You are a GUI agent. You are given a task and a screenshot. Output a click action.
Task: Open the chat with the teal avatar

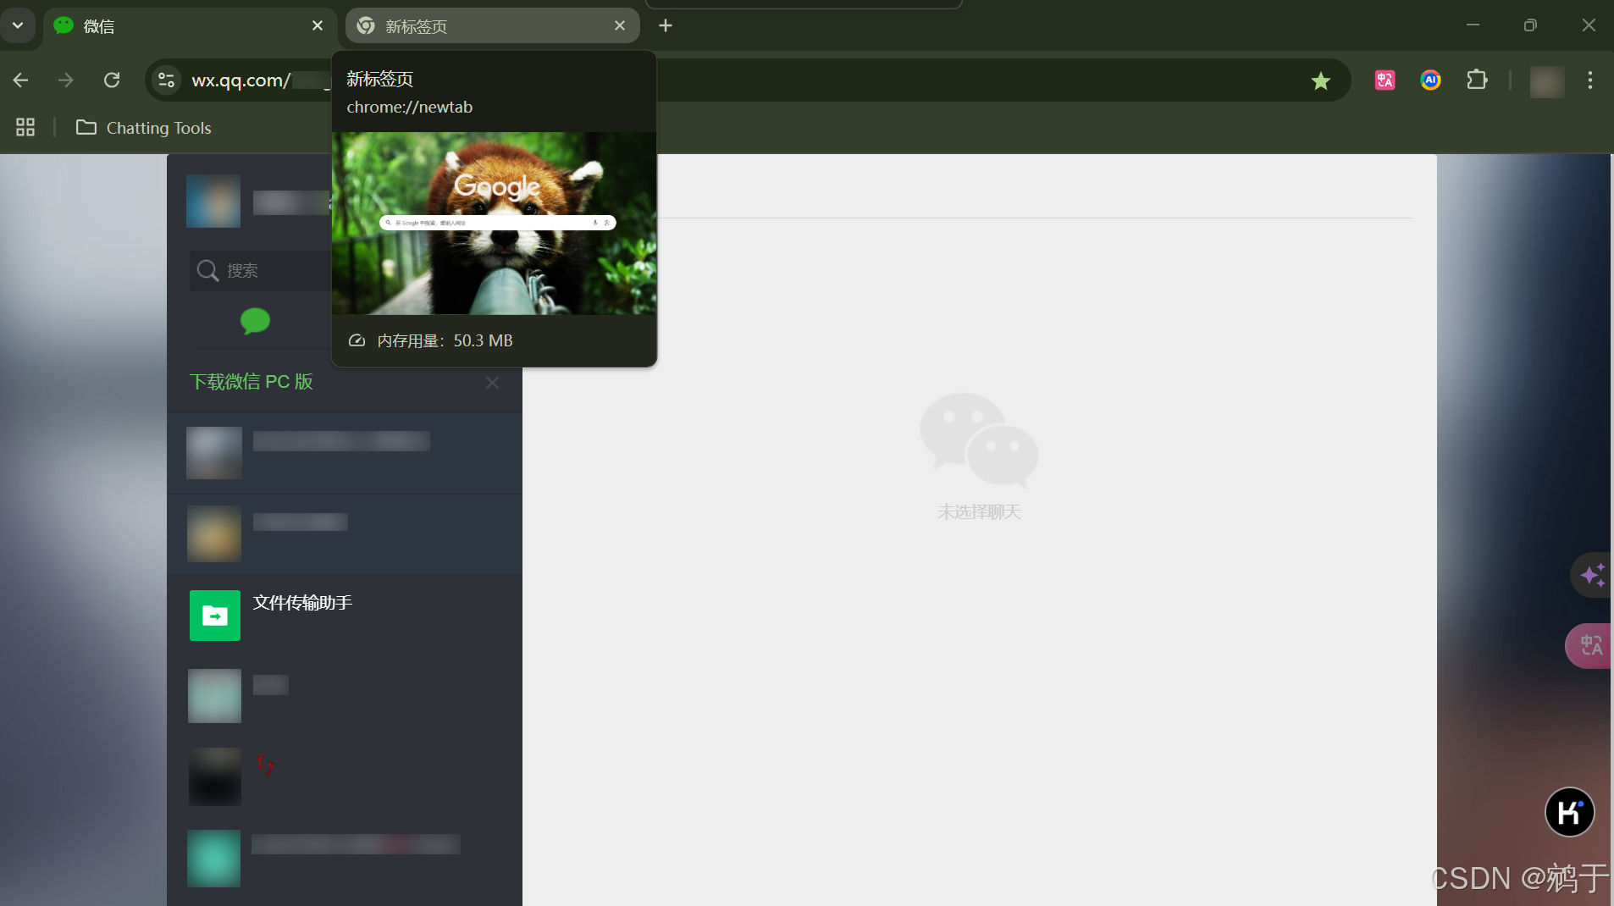345,858
